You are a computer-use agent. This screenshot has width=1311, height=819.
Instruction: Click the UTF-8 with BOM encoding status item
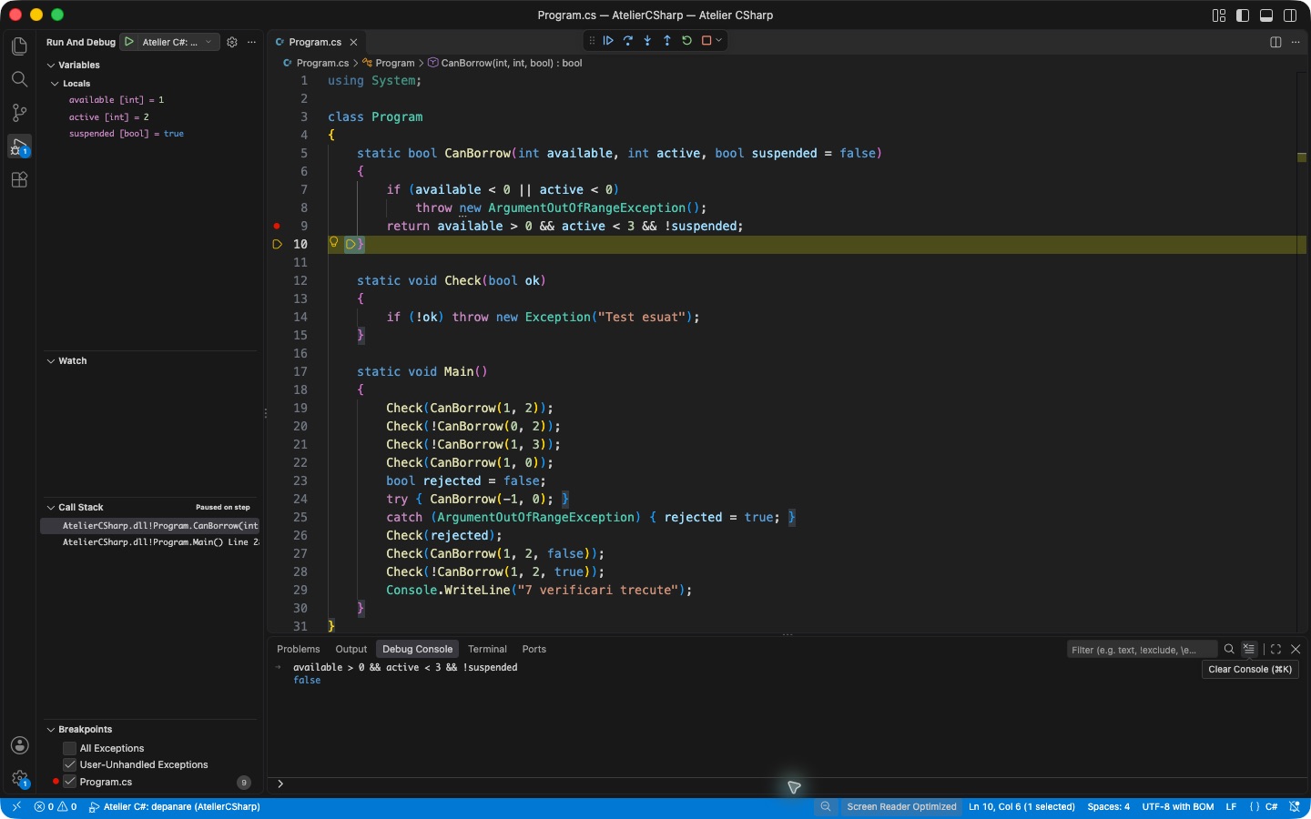pyautogui.click(x=1178, y=807)
